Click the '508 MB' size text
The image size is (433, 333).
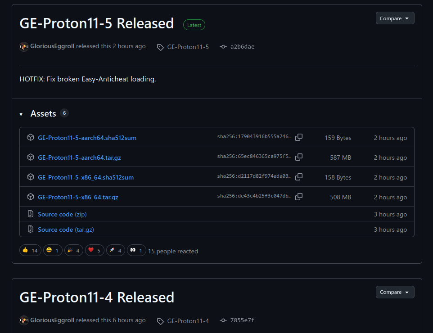coord(340,197)
